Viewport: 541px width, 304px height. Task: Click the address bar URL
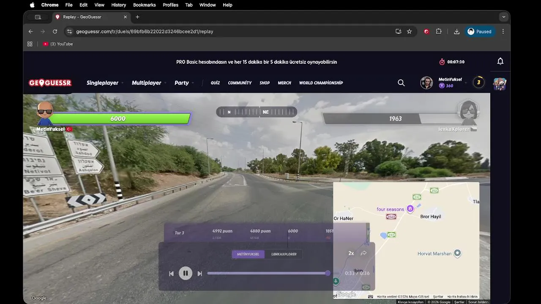[x=145, y=31]
